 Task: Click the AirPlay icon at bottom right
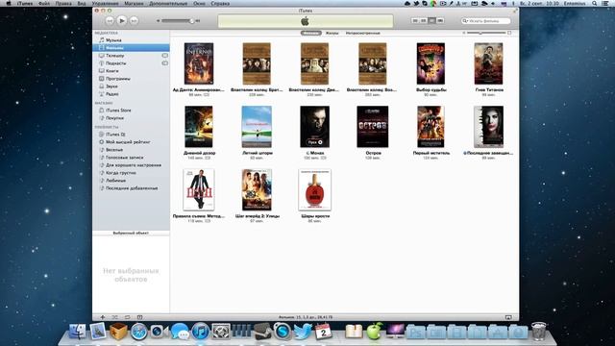click(508, 317)
